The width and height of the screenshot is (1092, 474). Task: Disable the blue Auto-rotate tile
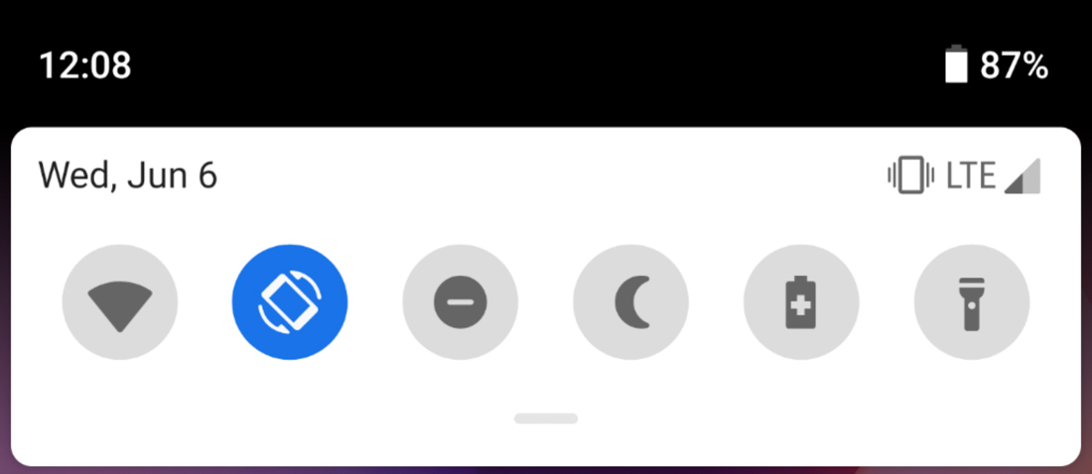coord(290,302)
